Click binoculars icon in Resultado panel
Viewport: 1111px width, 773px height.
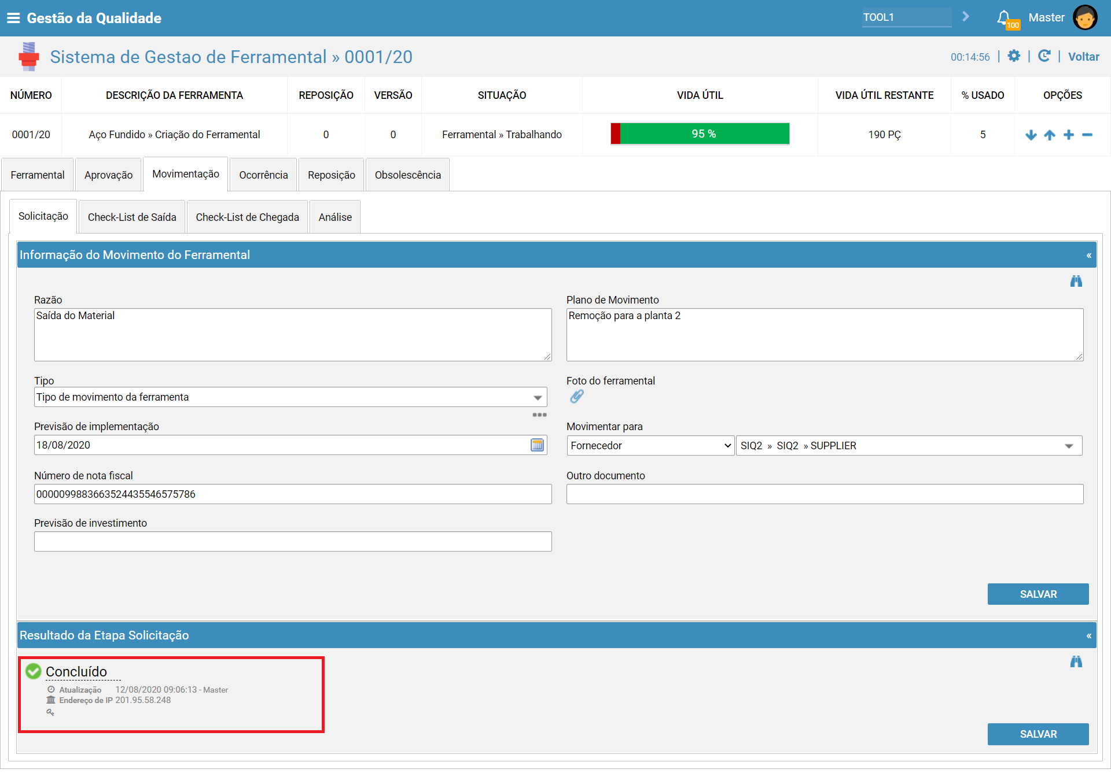coord(1076,662)
